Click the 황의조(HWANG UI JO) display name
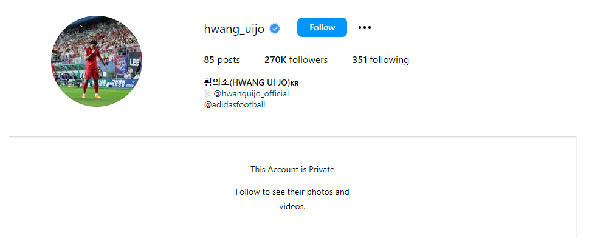This screenshot has width=589, height=245. [x=247, y=83]
